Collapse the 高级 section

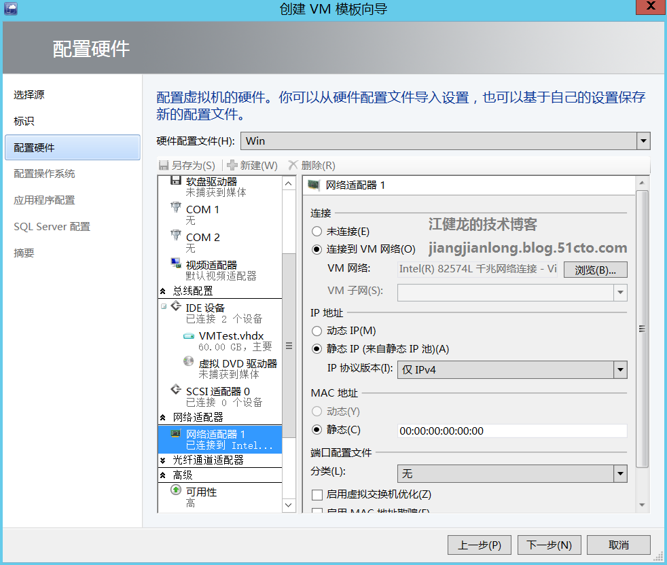162,475
